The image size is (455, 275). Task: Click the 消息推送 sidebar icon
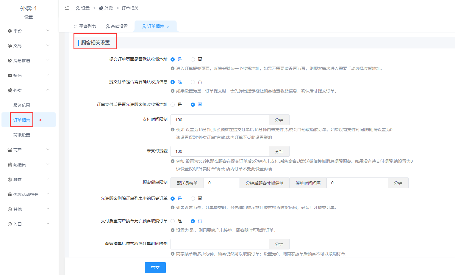pos(10,61)
